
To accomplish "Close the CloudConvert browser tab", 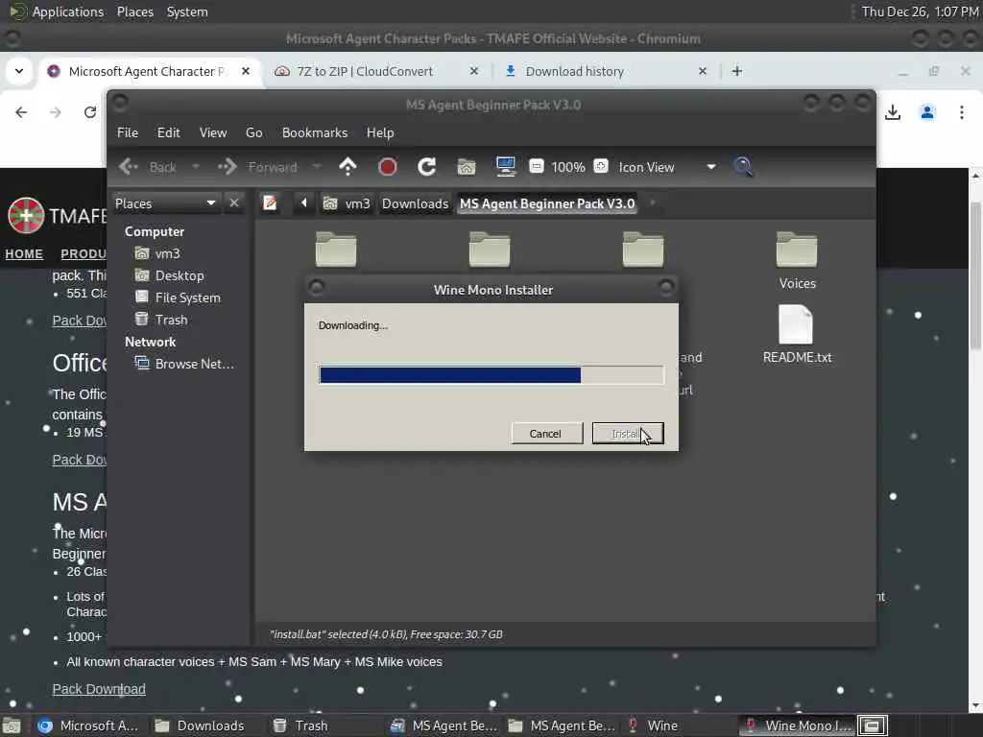I will click(x=474, y=71).
